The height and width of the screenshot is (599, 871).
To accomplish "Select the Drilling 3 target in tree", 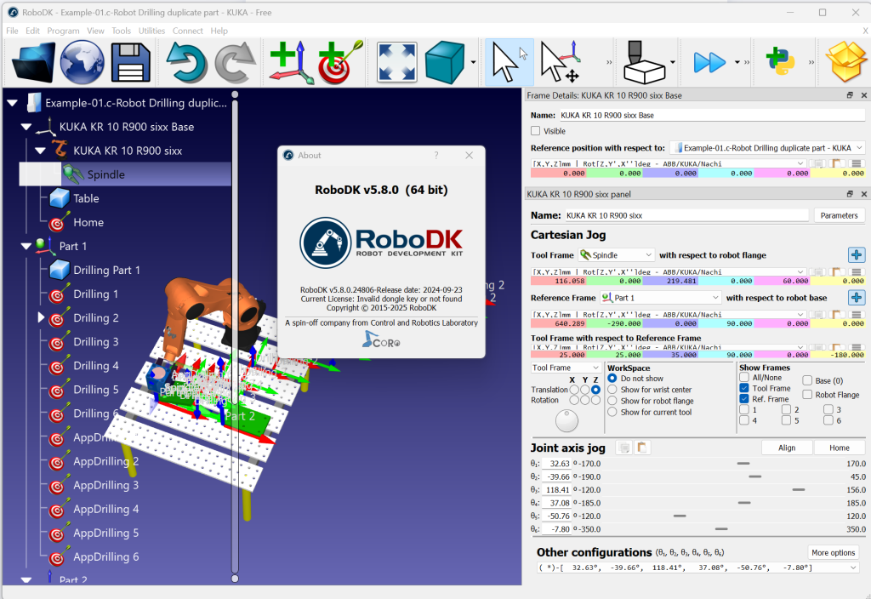I will tap(95, 342).
